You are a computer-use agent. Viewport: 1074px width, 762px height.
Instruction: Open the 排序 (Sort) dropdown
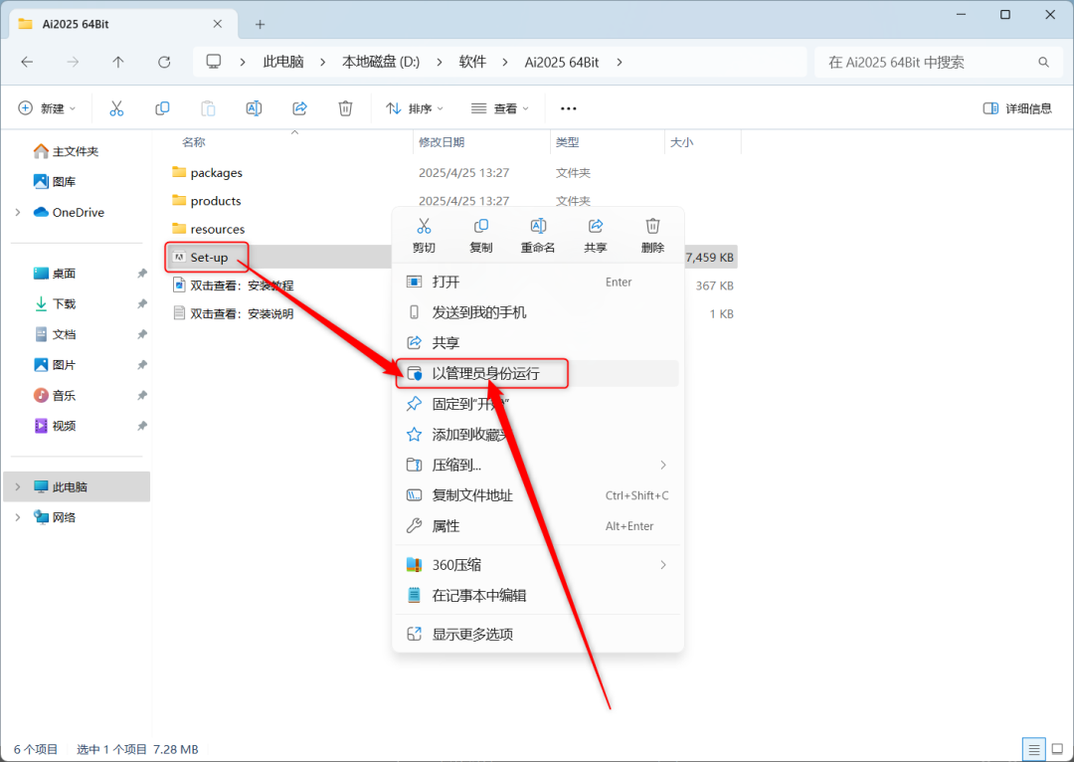(x=415, y=108)
